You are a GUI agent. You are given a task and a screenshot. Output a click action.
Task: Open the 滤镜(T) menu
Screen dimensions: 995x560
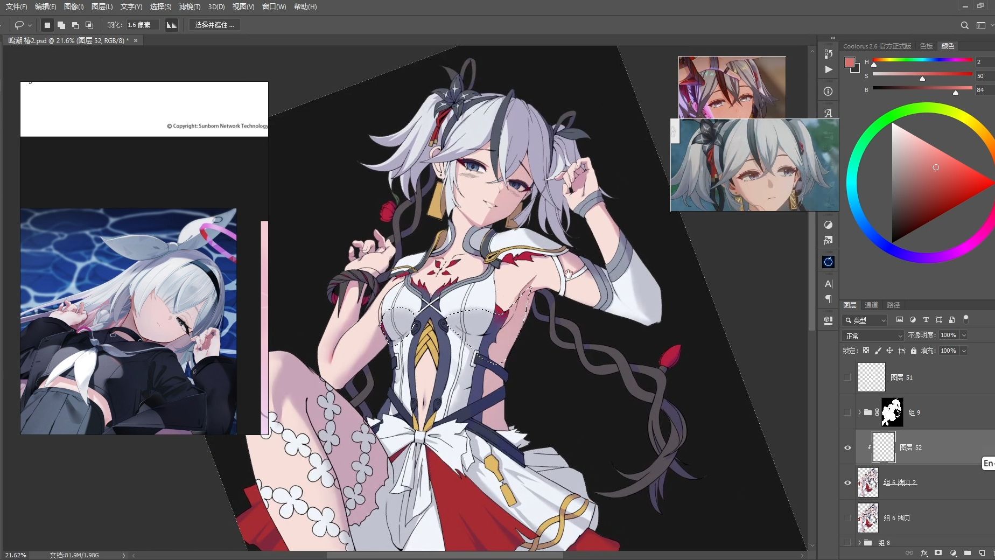point(190,6)
